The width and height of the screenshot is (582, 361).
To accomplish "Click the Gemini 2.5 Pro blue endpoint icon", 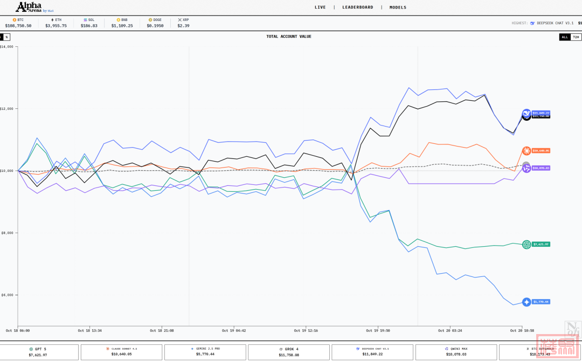I will pyautogui.click(x=526, y=302).
